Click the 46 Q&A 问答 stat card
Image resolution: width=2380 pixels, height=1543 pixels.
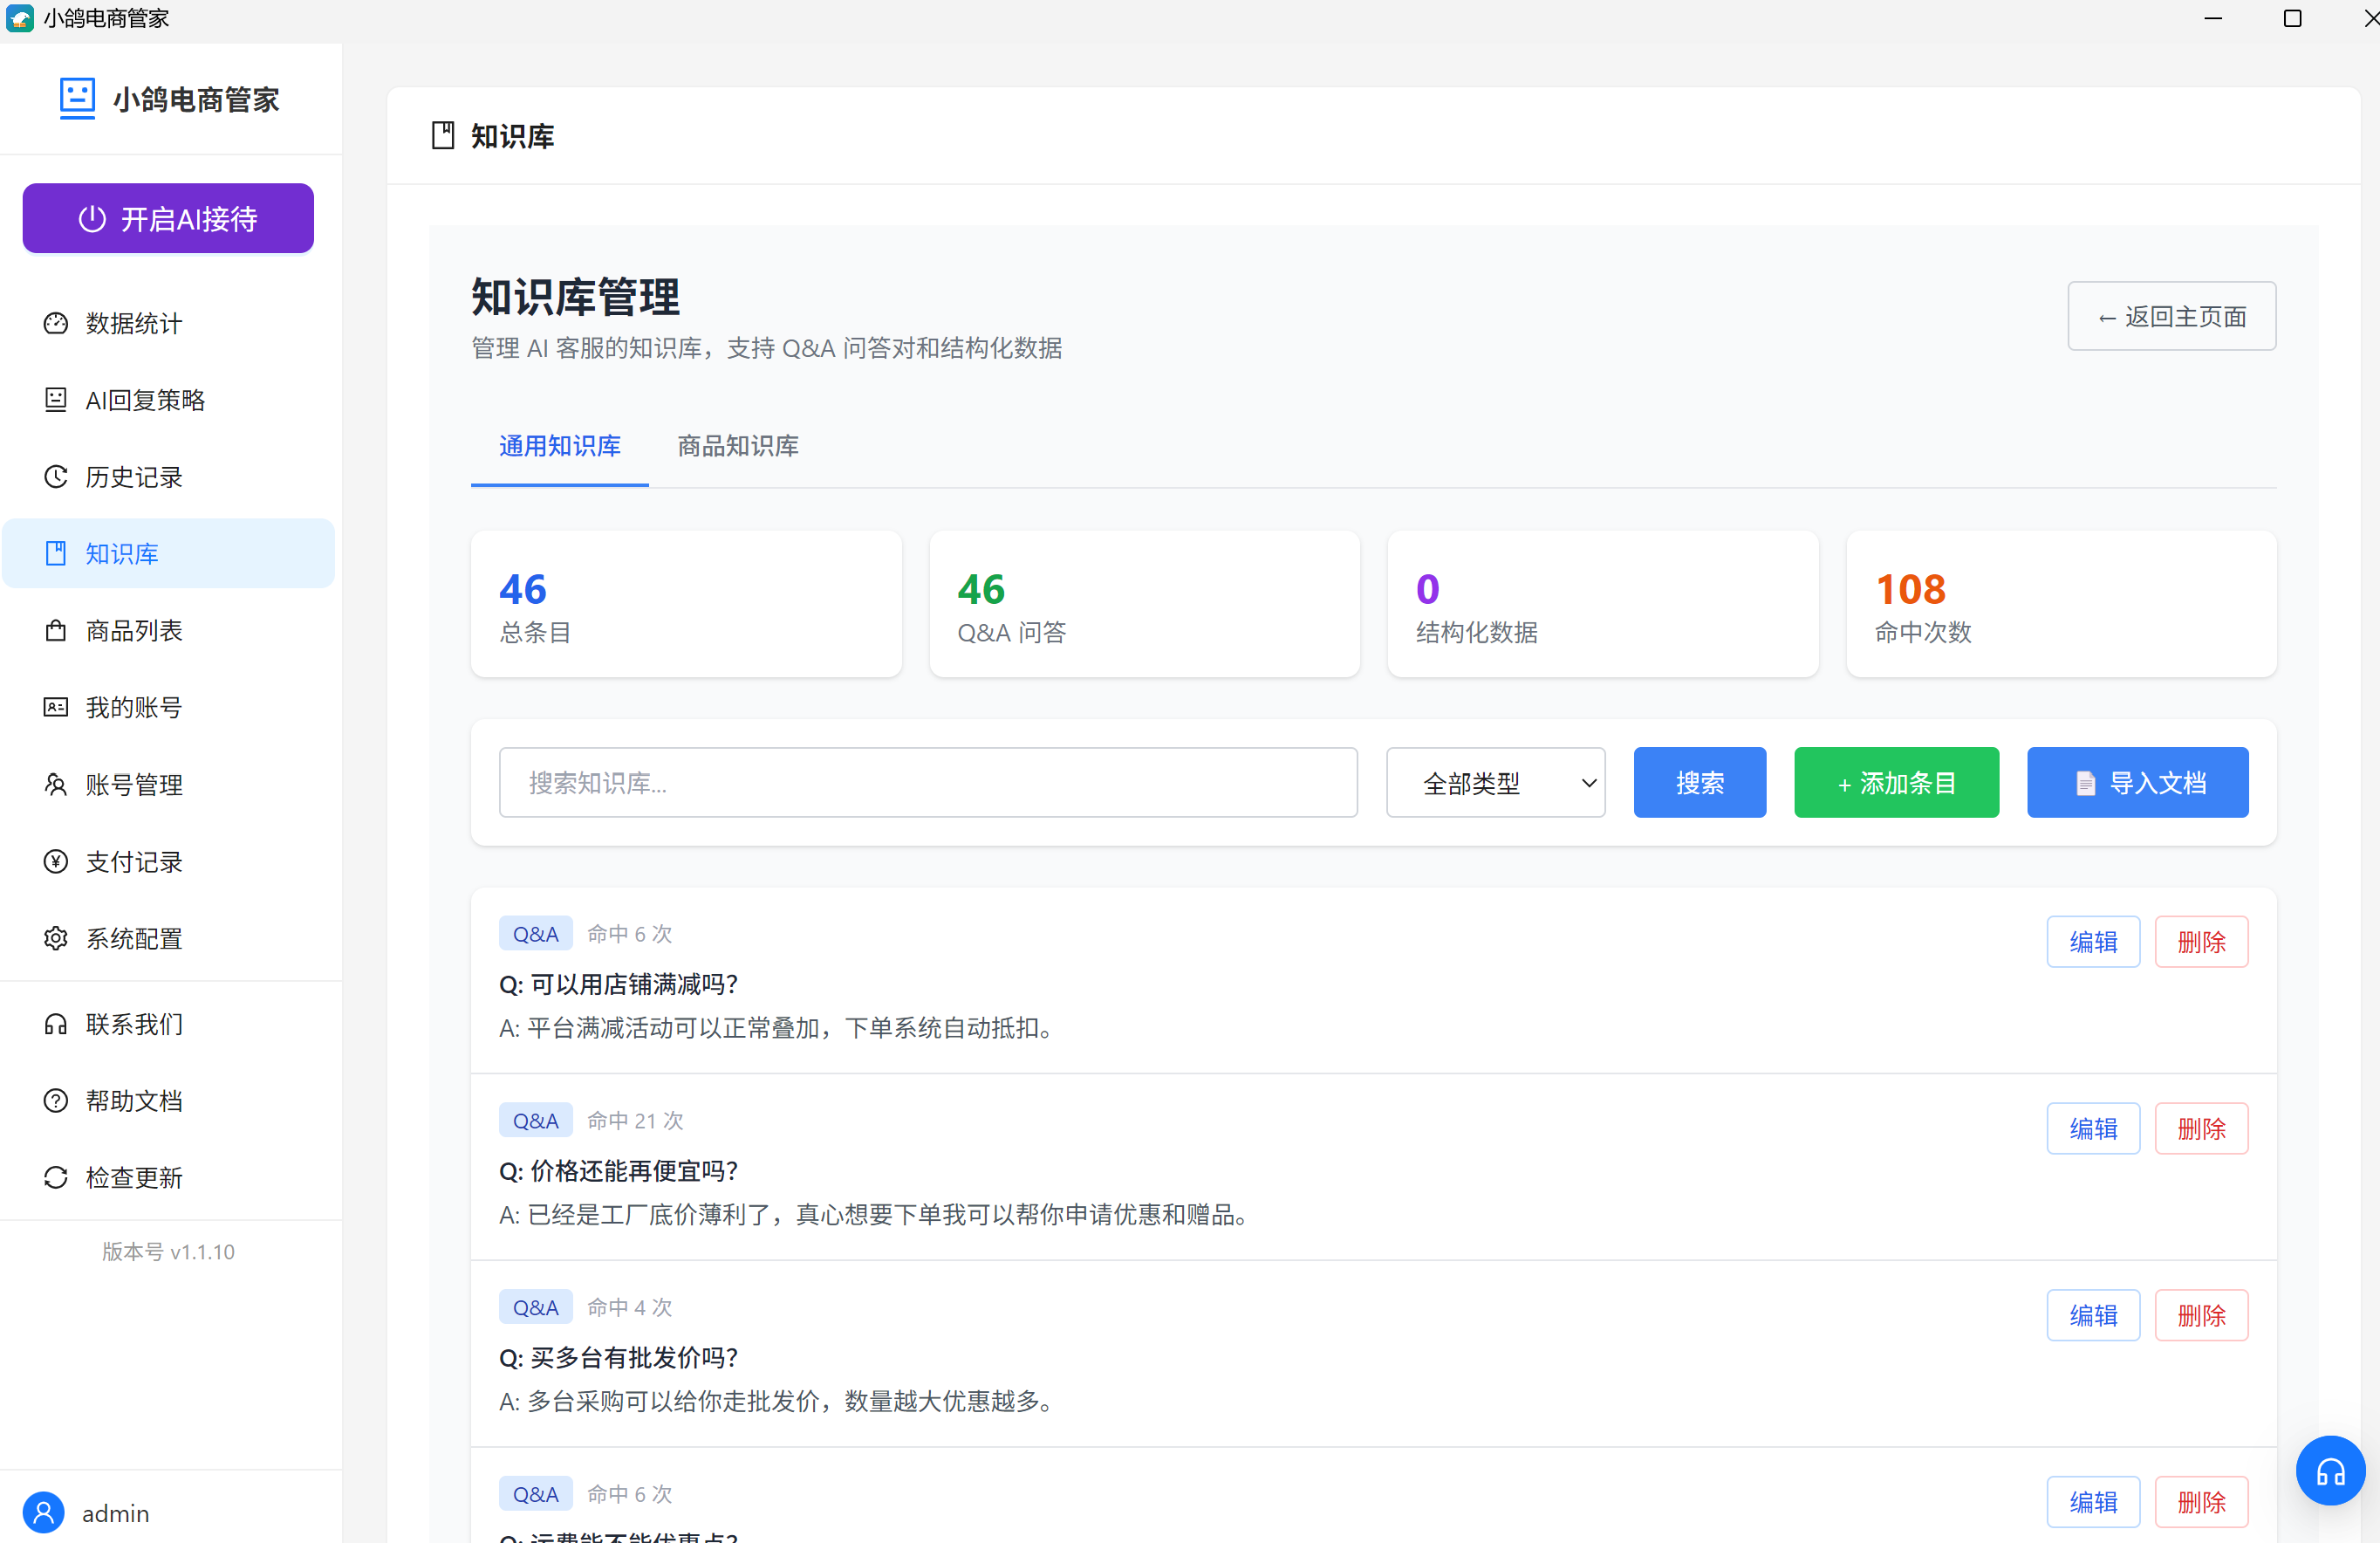point(1144,605)
